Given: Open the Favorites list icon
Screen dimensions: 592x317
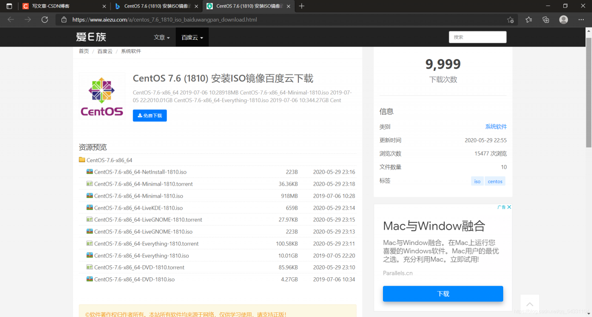Looking at the screenshot, I should tap(529, 19).
